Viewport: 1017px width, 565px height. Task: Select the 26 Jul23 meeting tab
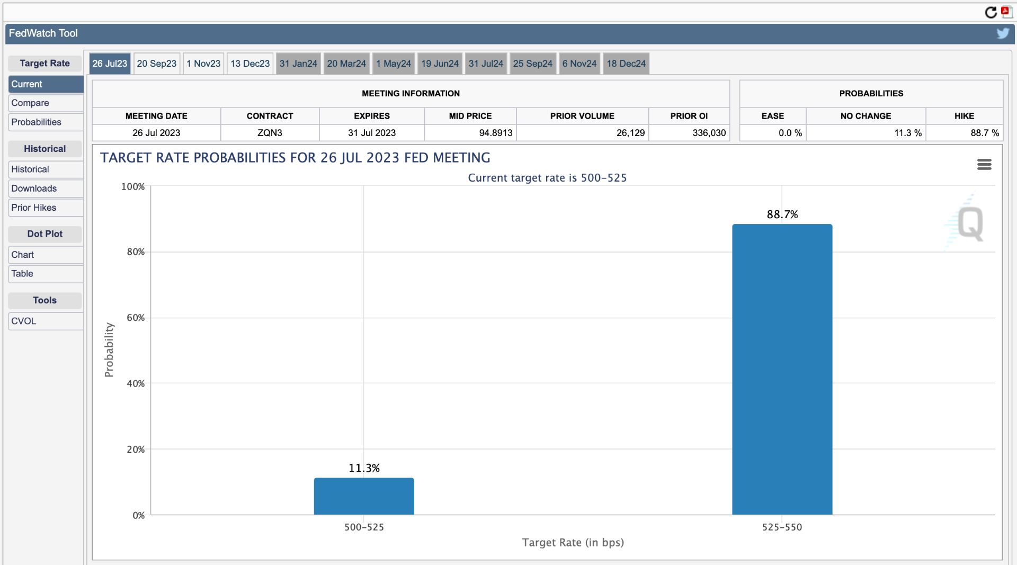(x=110, y=64)
